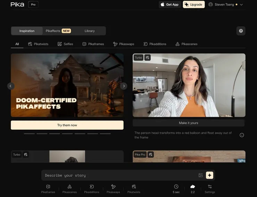
Task: Switch to the Inspiration tab
Action: (x=27, y=31)
